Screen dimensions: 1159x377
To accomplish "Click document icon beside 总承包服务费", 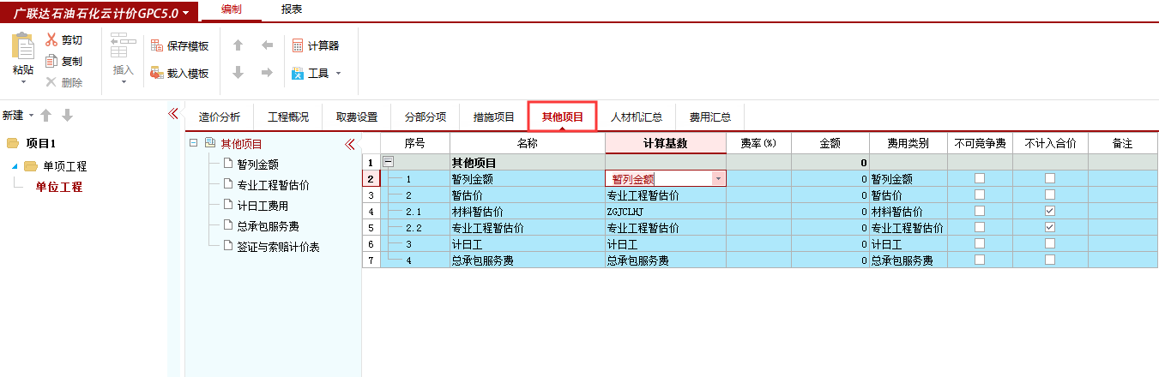I will (228, 226).
